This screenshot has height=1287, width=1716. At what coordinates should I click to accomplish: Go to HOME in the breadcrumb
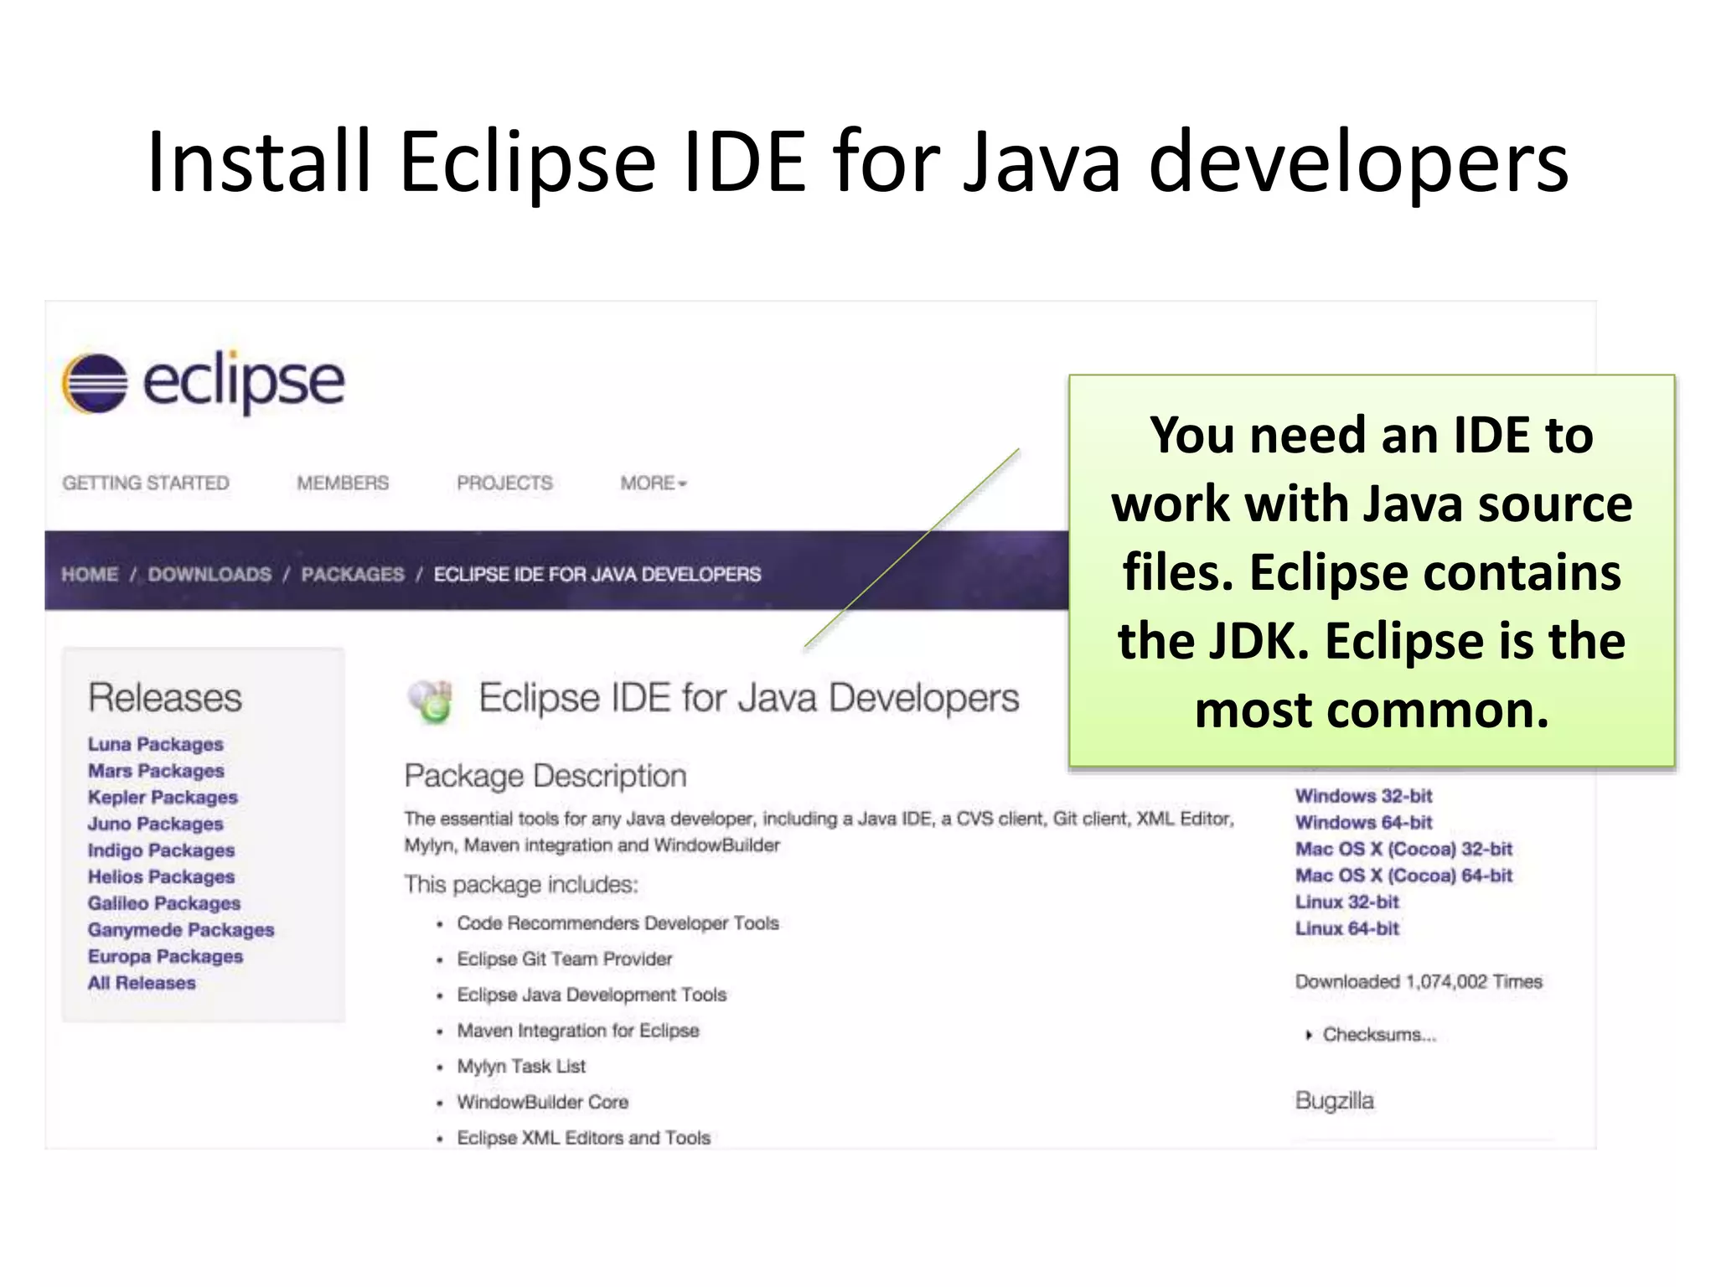point(90,574)
